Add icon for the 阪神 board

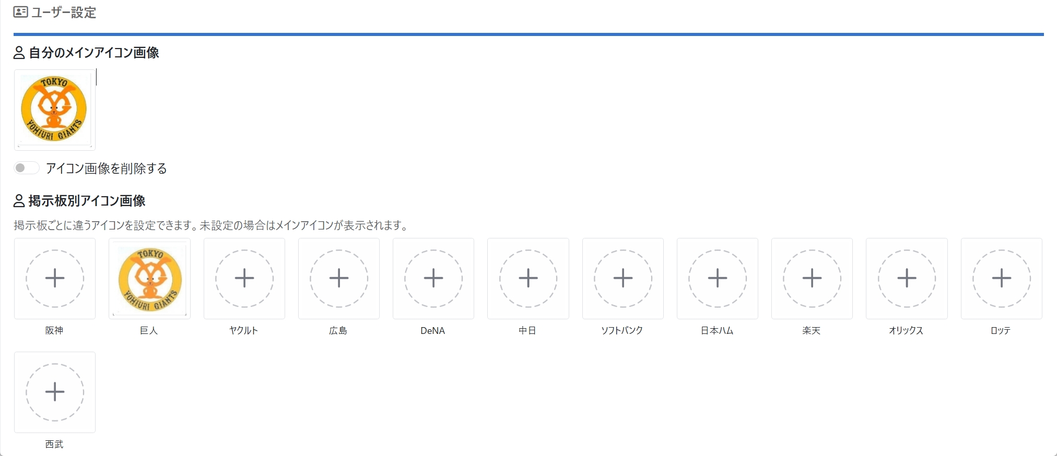55,278
